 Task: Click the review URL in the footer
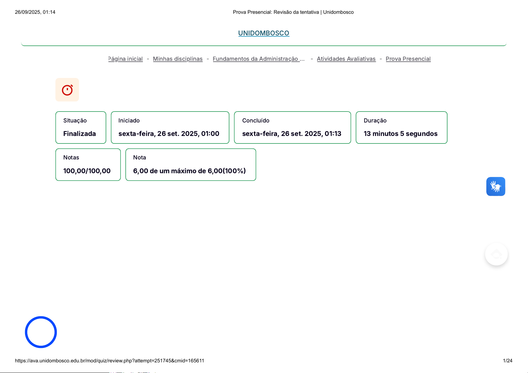coord(109,361)
